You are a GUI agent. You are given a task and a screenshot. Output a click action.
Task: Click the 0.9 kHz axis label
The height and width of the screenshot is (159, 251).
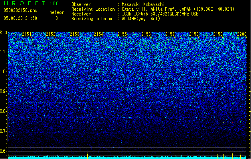click(x=3, y=91)
